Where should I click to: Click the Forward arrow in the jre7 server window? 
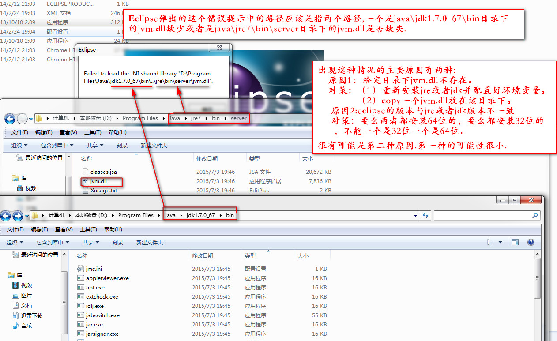(22, 119)
